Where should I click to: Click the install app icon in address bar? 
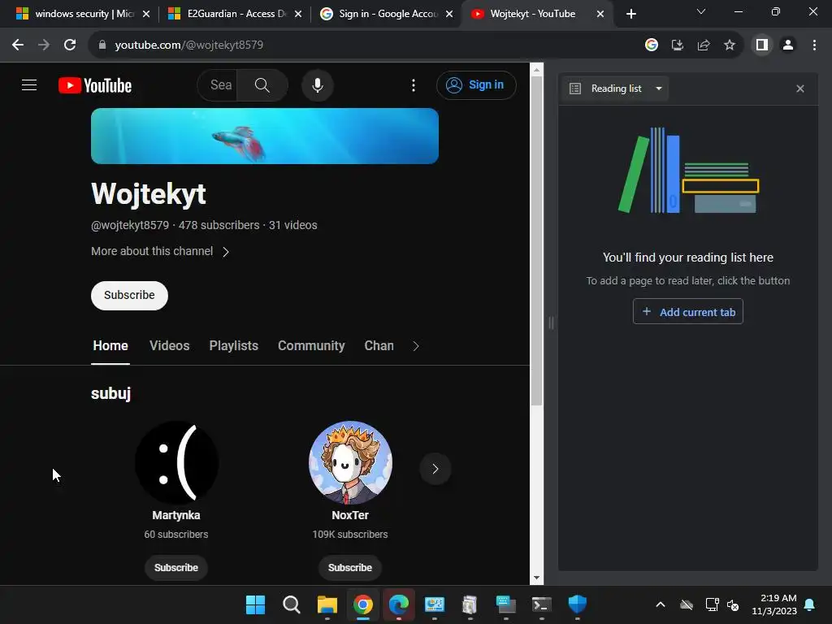pos(678,45)
